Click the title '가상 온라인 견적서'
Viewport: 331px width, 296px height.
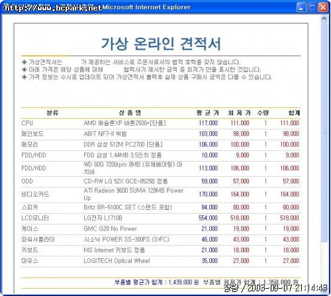click(161, 44)
